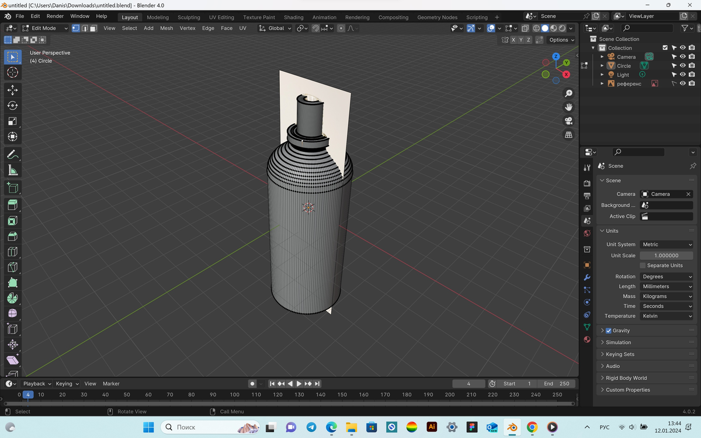The image size is (701, 438).
Task: Hide the Light object in the outliner
Action: pos(682,74)
